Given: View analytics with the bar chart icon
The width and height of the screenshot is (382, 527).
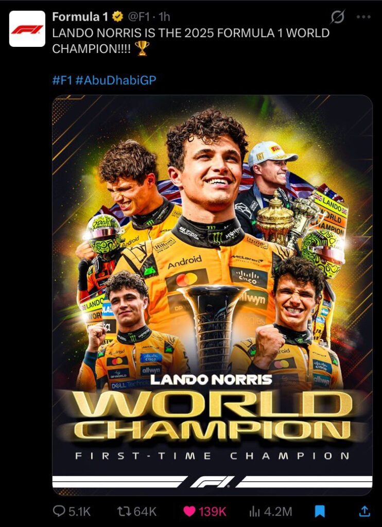Looking at the screenshot, I should (254, 512).
